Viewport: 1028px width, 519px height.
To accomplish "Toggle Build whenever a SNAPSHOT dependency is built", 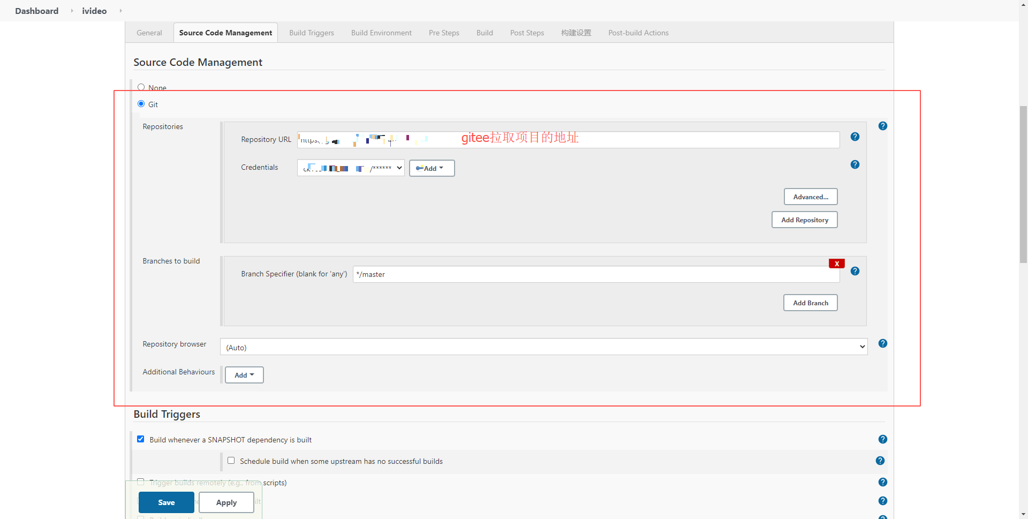I will coord(140,439).
